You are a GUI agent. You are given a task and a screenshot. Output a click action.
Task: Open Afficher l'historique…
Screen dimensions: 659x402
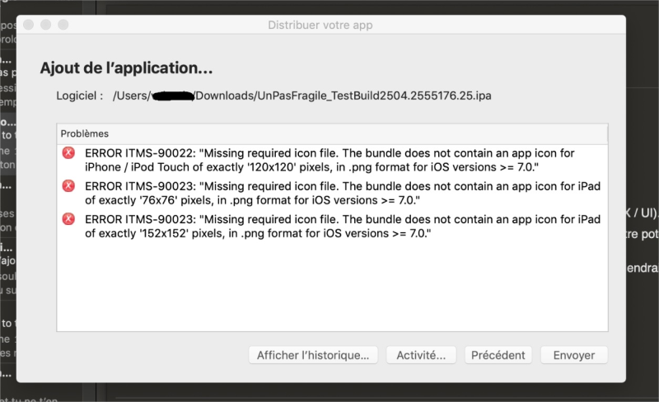click(313, 355)
